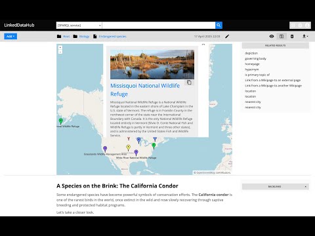Click the Biology folder icon
Image resolution: width=315 pixels, height=236 pixels.
coord(75,36)
